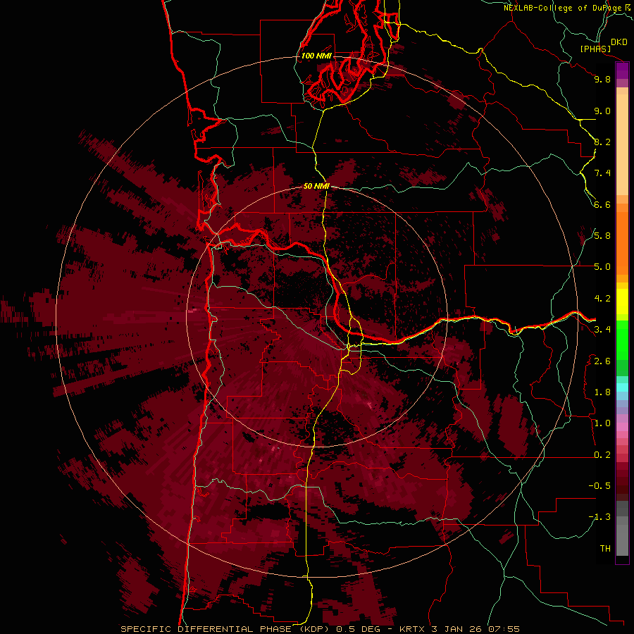Click the 1.8 scale value

click(x=602, y=392)
